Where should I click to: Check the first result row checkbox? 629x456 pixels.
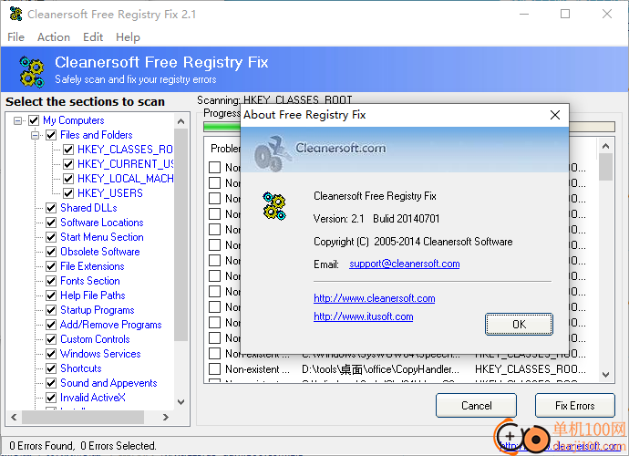(214, 168)
